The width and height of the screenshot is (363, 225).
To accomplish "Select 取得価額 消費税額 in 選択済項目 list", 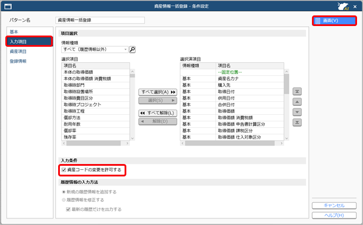I will click(232, 118).
